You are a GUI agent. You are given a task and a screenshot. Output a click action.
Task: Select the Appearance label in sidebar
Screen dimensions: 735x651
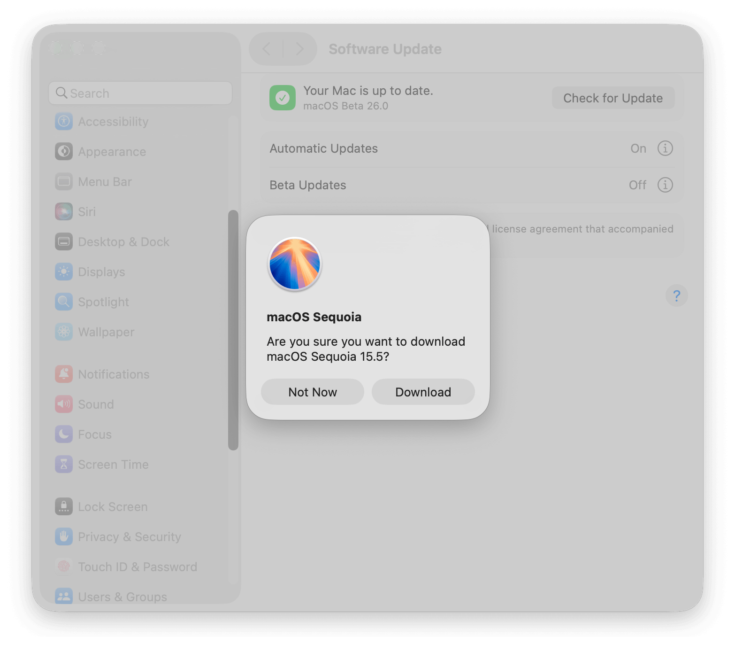pyautogui.click(x=112, y=152)
